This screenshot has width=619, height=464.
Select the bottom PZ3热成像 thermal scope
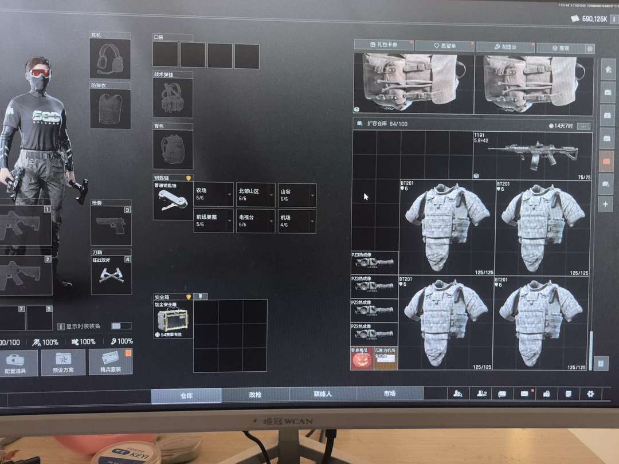tap(374, 334)
